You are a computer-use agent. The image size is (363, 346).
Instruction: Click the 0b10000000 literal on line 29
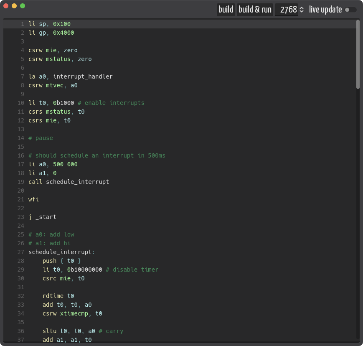point(84,270)
